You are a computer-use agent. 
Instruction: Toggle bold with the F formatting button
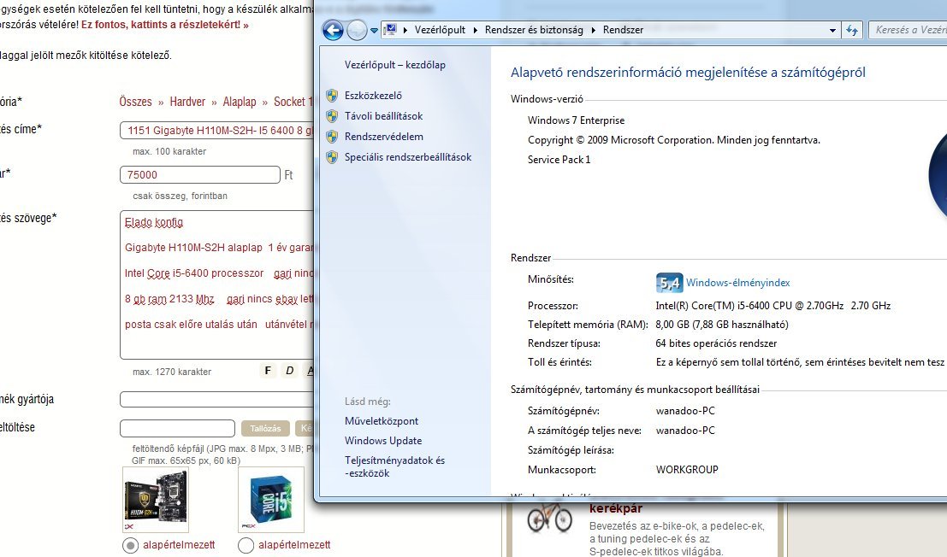(x=268, y=371)
